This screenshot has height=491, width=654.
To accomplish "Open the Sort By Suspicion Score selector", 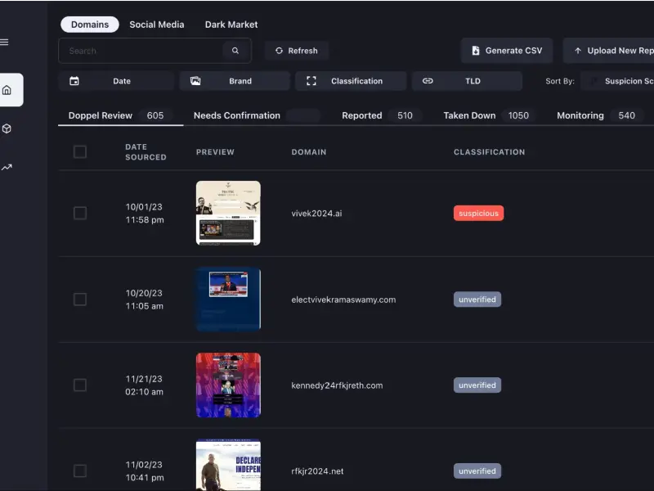I will click(619, 81).
